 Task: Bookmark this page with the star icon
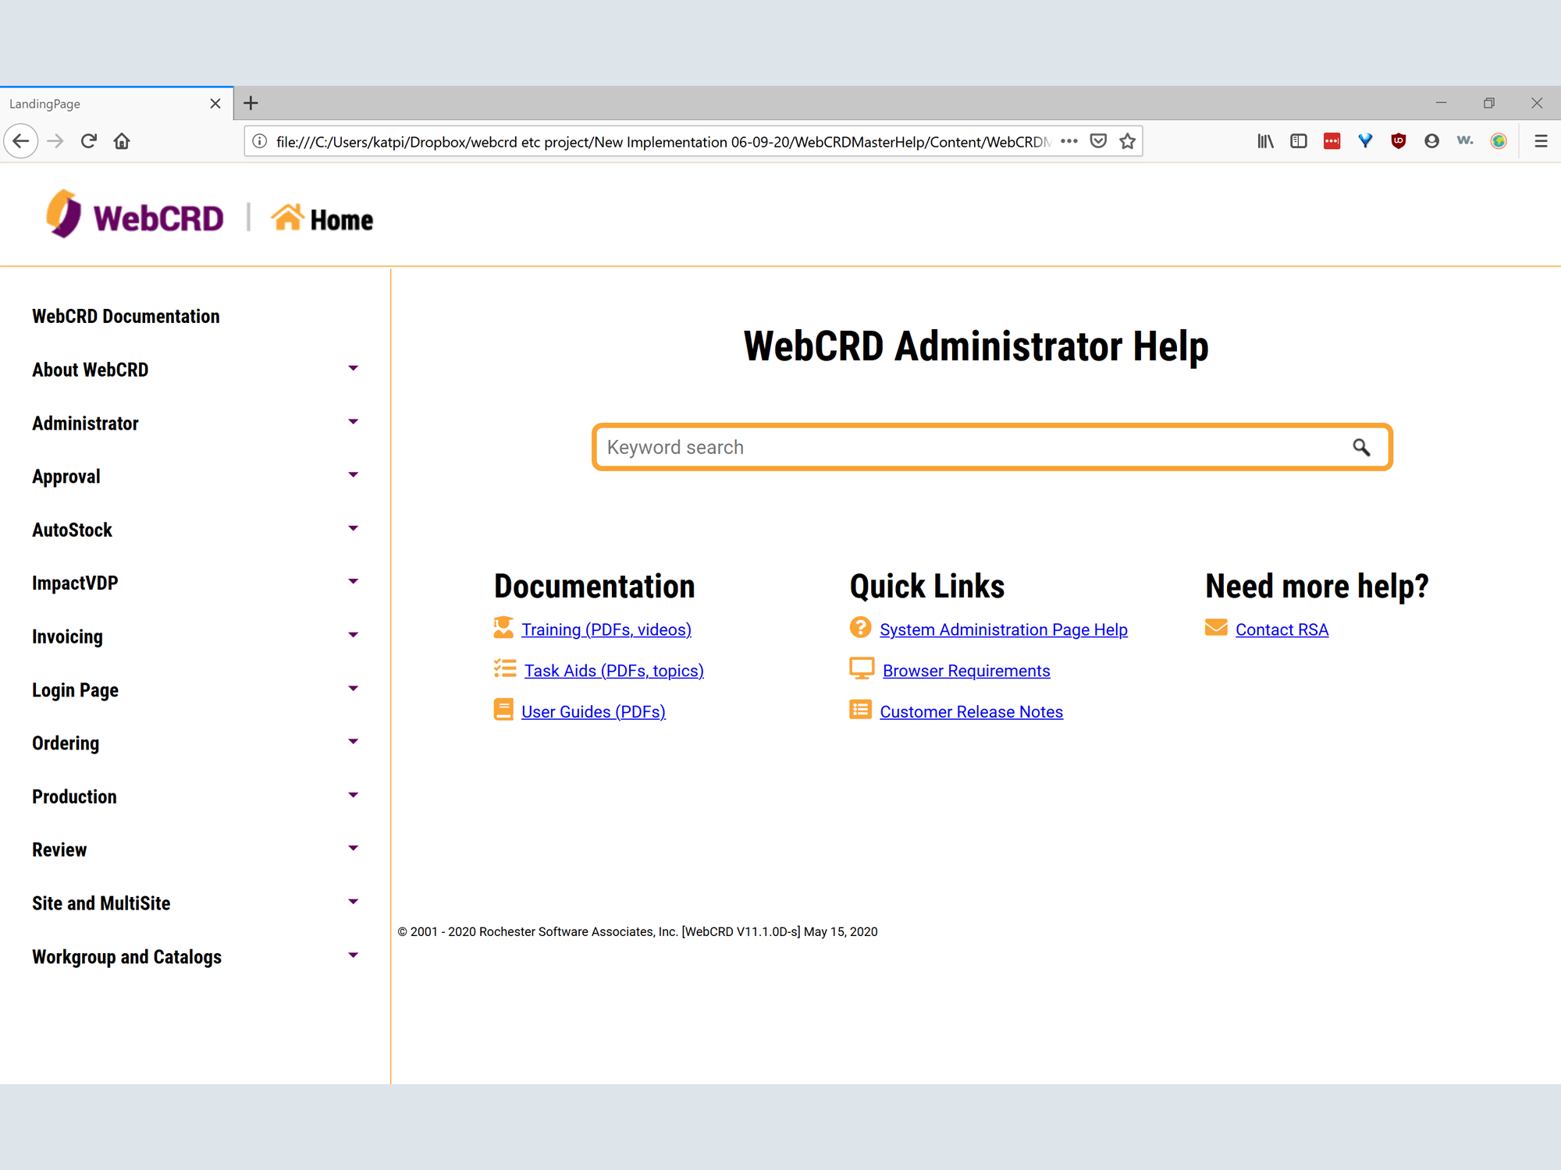point(1127,141)
